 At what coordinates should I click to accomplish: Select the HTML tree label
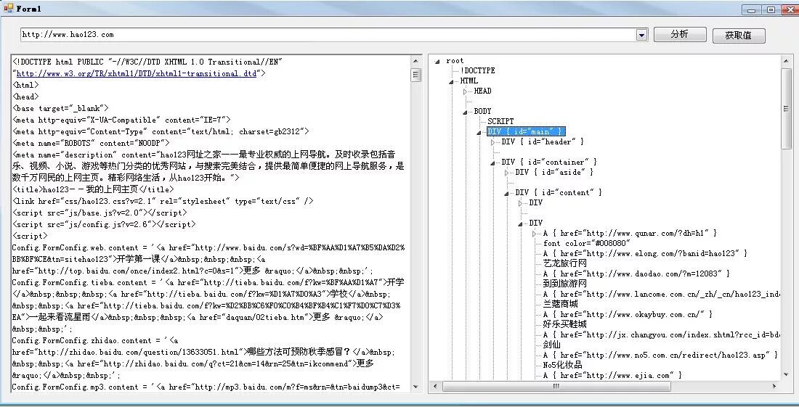click(469, 81)
